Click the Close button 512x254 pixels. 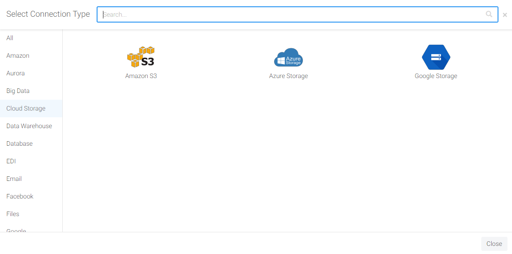click(494, 244)
